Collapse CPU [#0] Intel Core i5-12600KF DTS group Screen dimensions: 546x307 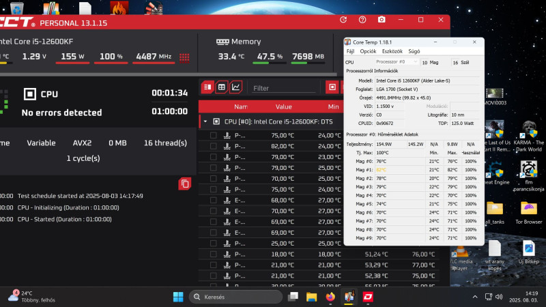(x=205, y=121)
